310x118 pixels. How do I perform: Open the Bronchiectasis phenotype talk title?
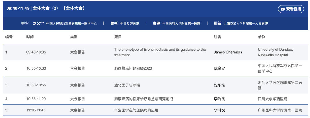pyautogui.click(x=160, y=52)
